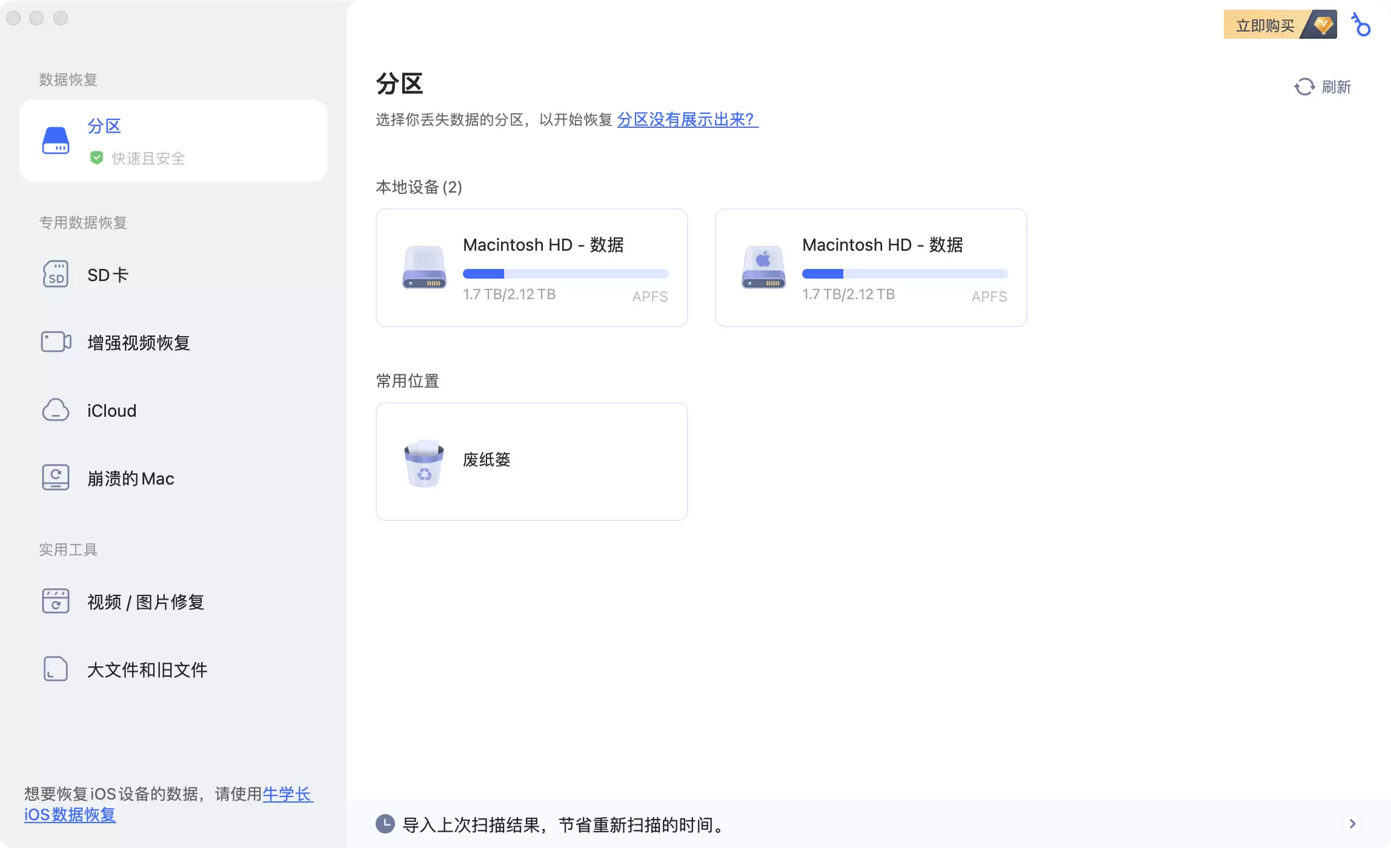Click the iCloud cloud icon
This screenshot has height=848, width=1391.
[x=56, y=410]
